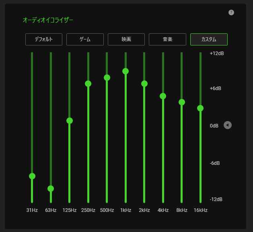Click the 16kHz slider handle
The width and height of the screenshot is (253, 232).
200,108
